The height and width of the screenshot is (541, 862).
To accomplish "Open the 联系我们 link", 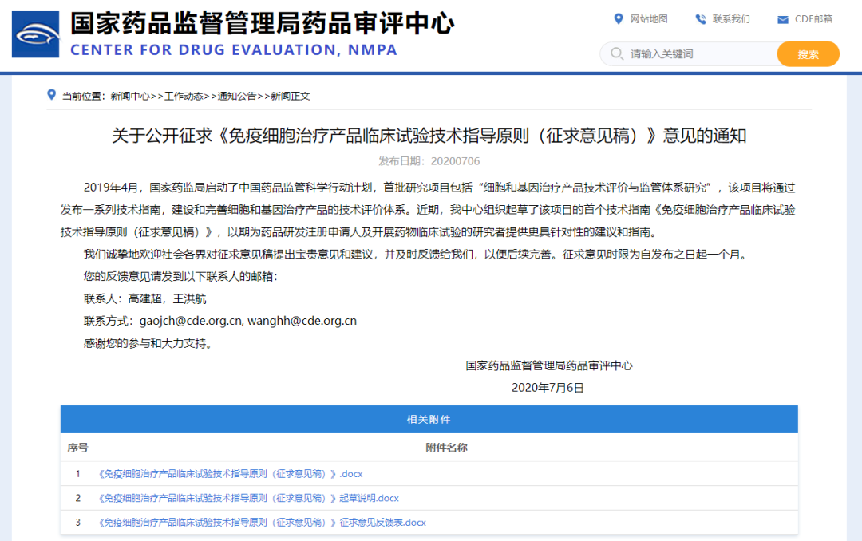I will coord(731,19).
